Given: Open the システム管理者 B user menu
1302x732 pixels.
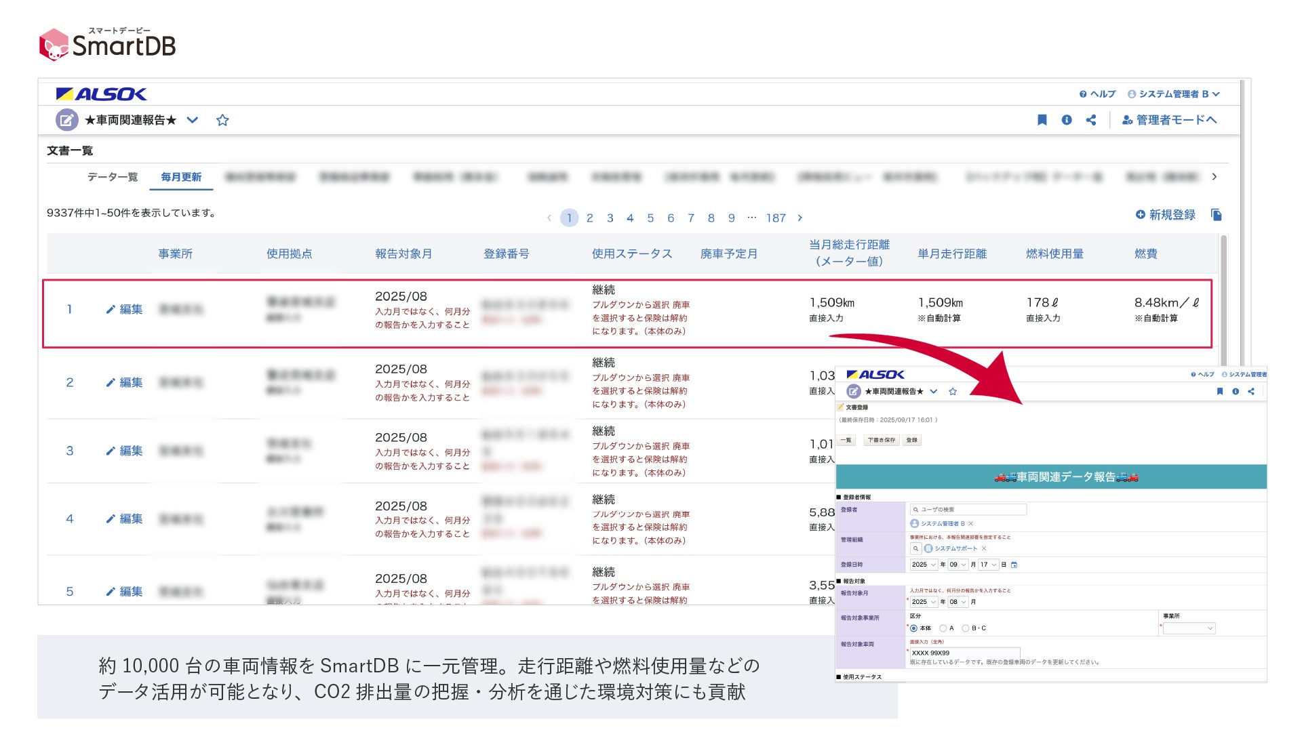Looking at the screenshot, I should [x=1173, y=94].
